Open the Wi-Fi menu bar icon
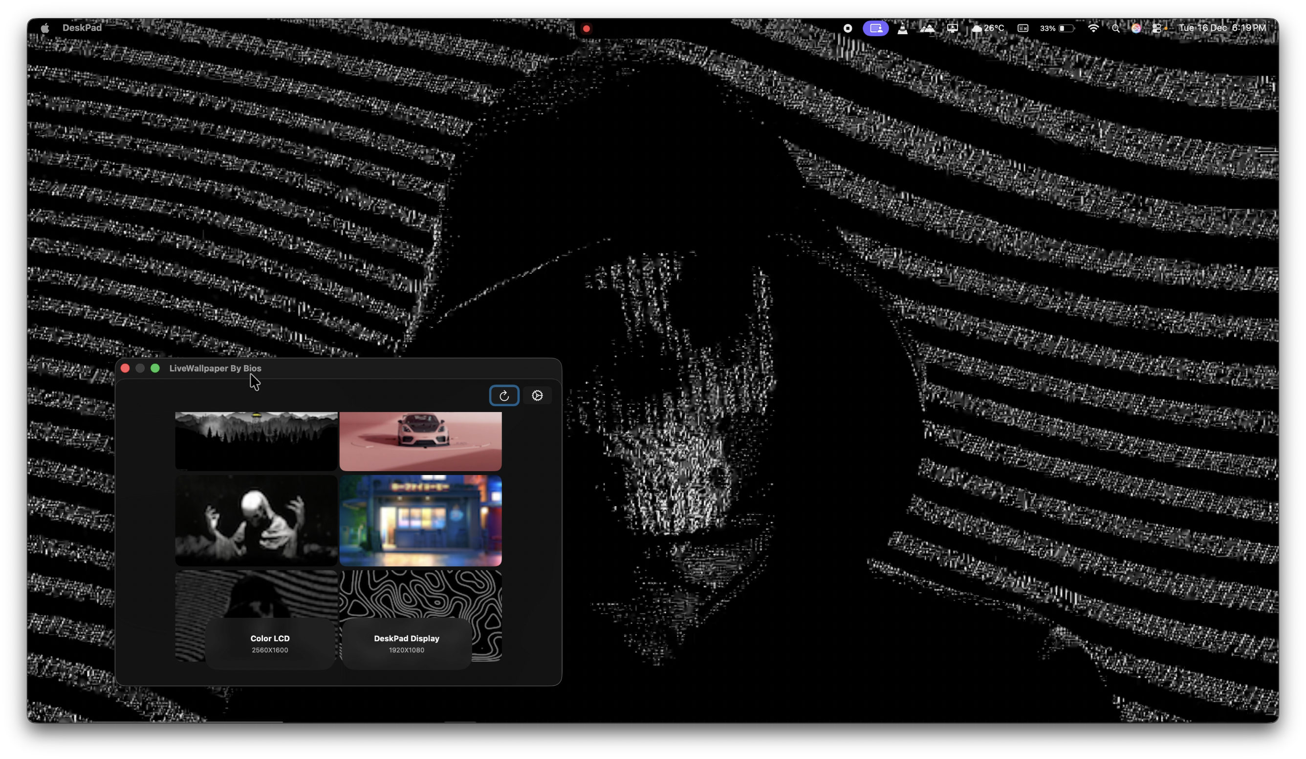 1093,28
